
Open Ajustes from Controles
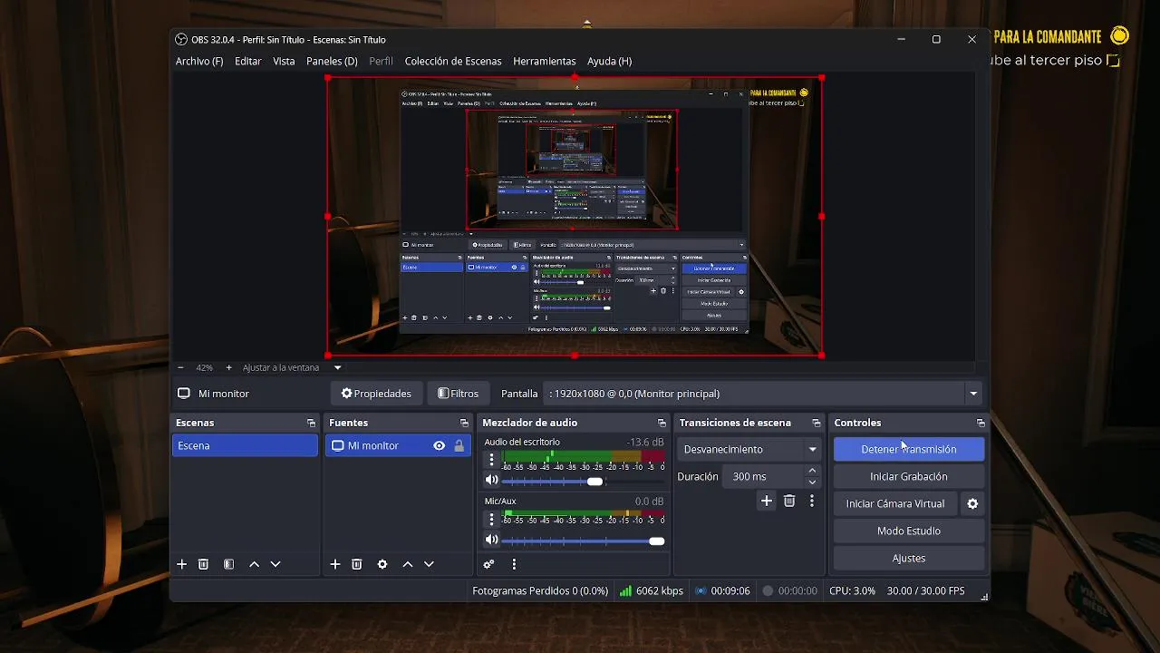click(x=909, y=558)
